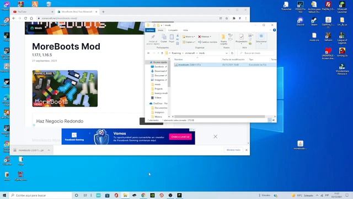Click the MoreBoots video thumbnail
Screen dimensions: 353x199
coord(65,88)
